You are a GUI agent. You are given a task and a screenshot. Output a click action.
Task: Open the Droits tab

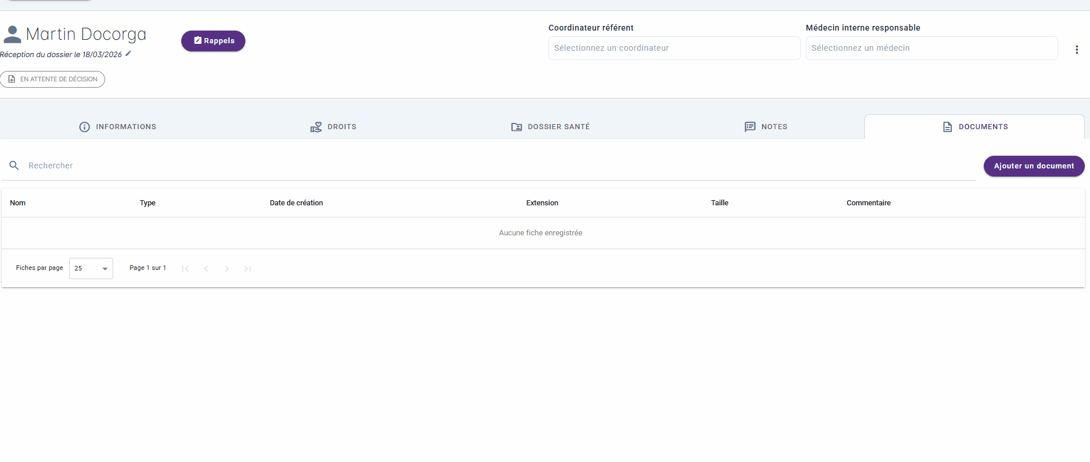coord(333,127)
